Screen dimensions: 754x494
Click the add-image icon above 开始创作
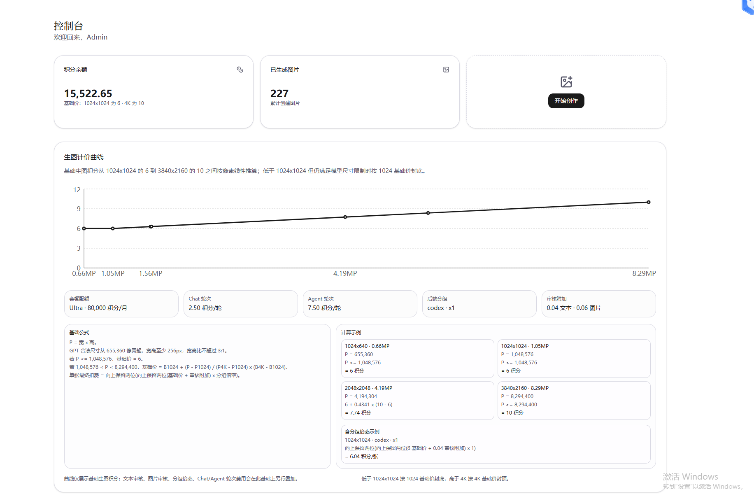click(x=566, y=82)
